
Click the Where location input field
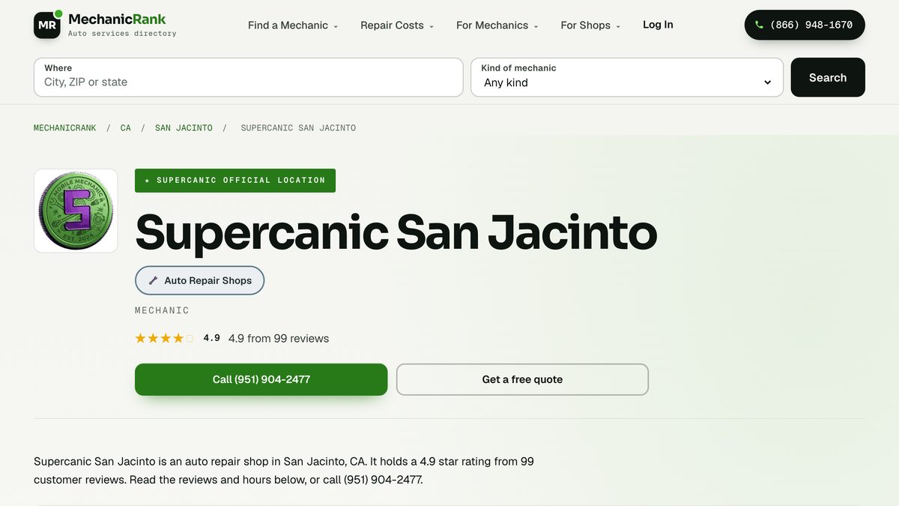pos(248,77)
